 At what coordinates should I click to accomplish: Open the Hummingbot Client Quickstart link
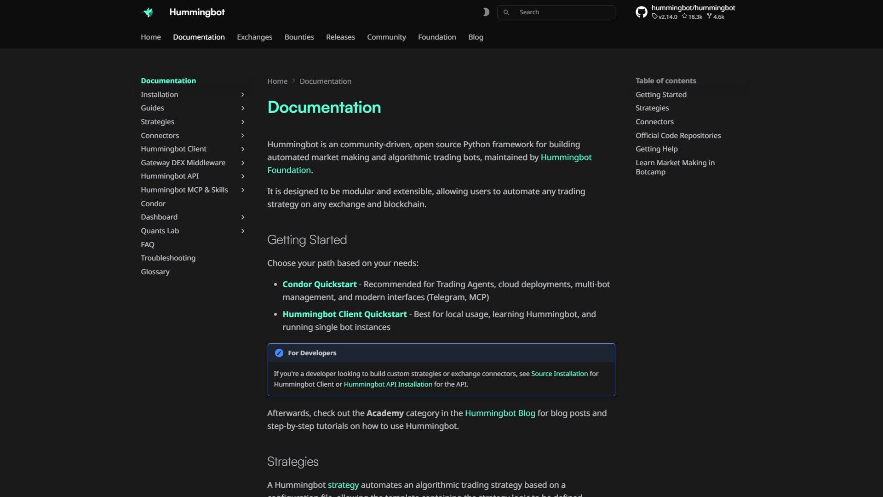[x=344, y=314]
